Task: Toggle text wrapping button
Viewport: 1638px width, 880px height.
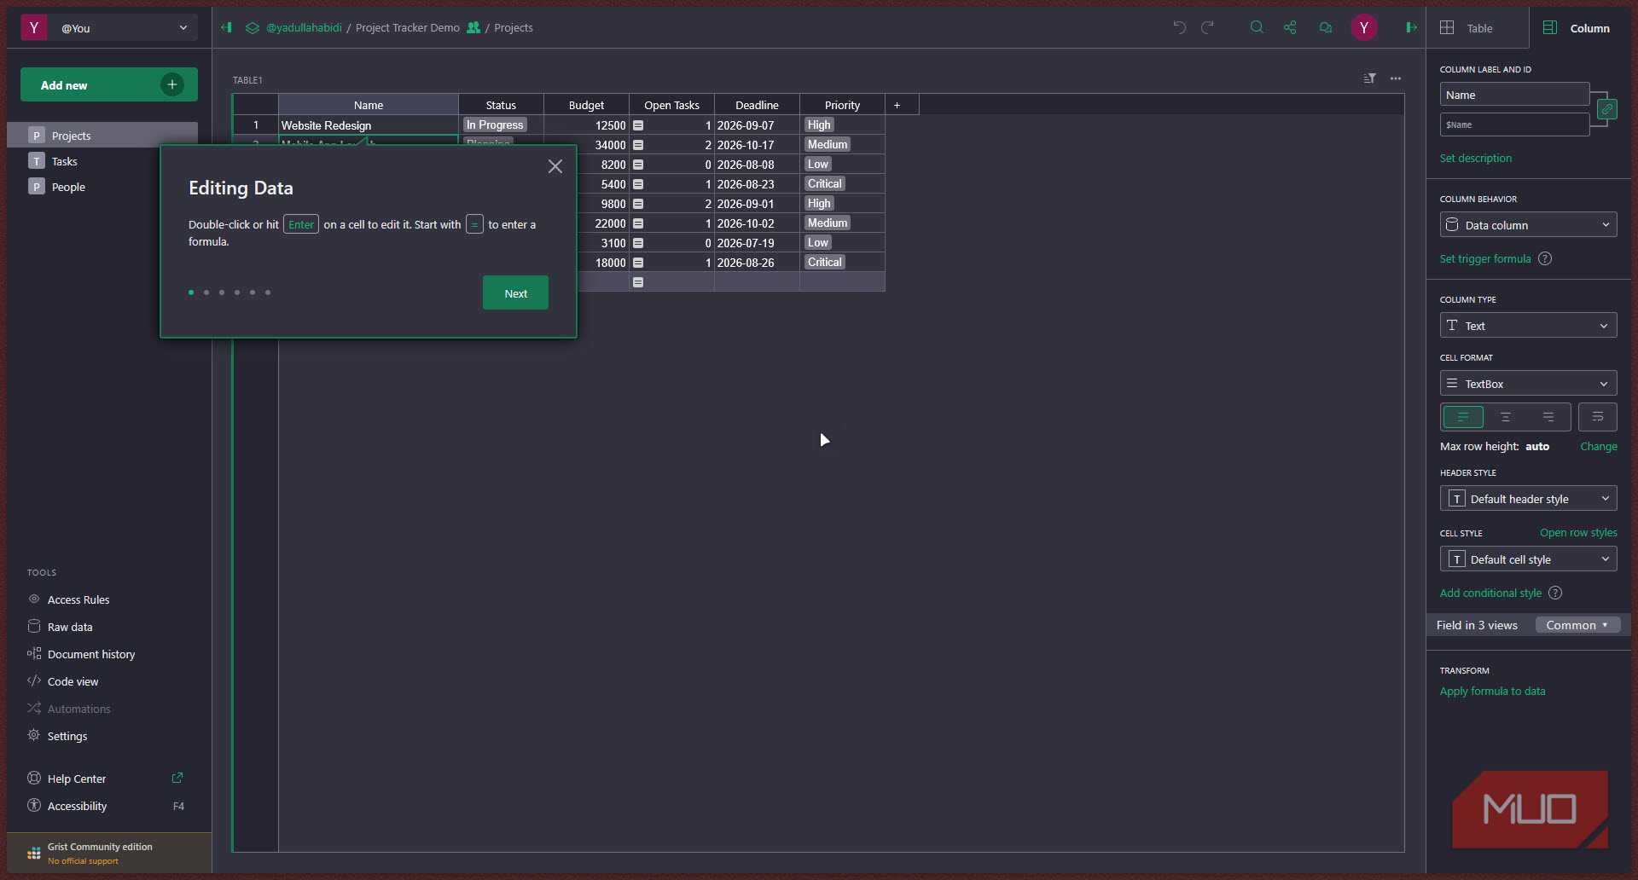Action: tap(1598, 417)
